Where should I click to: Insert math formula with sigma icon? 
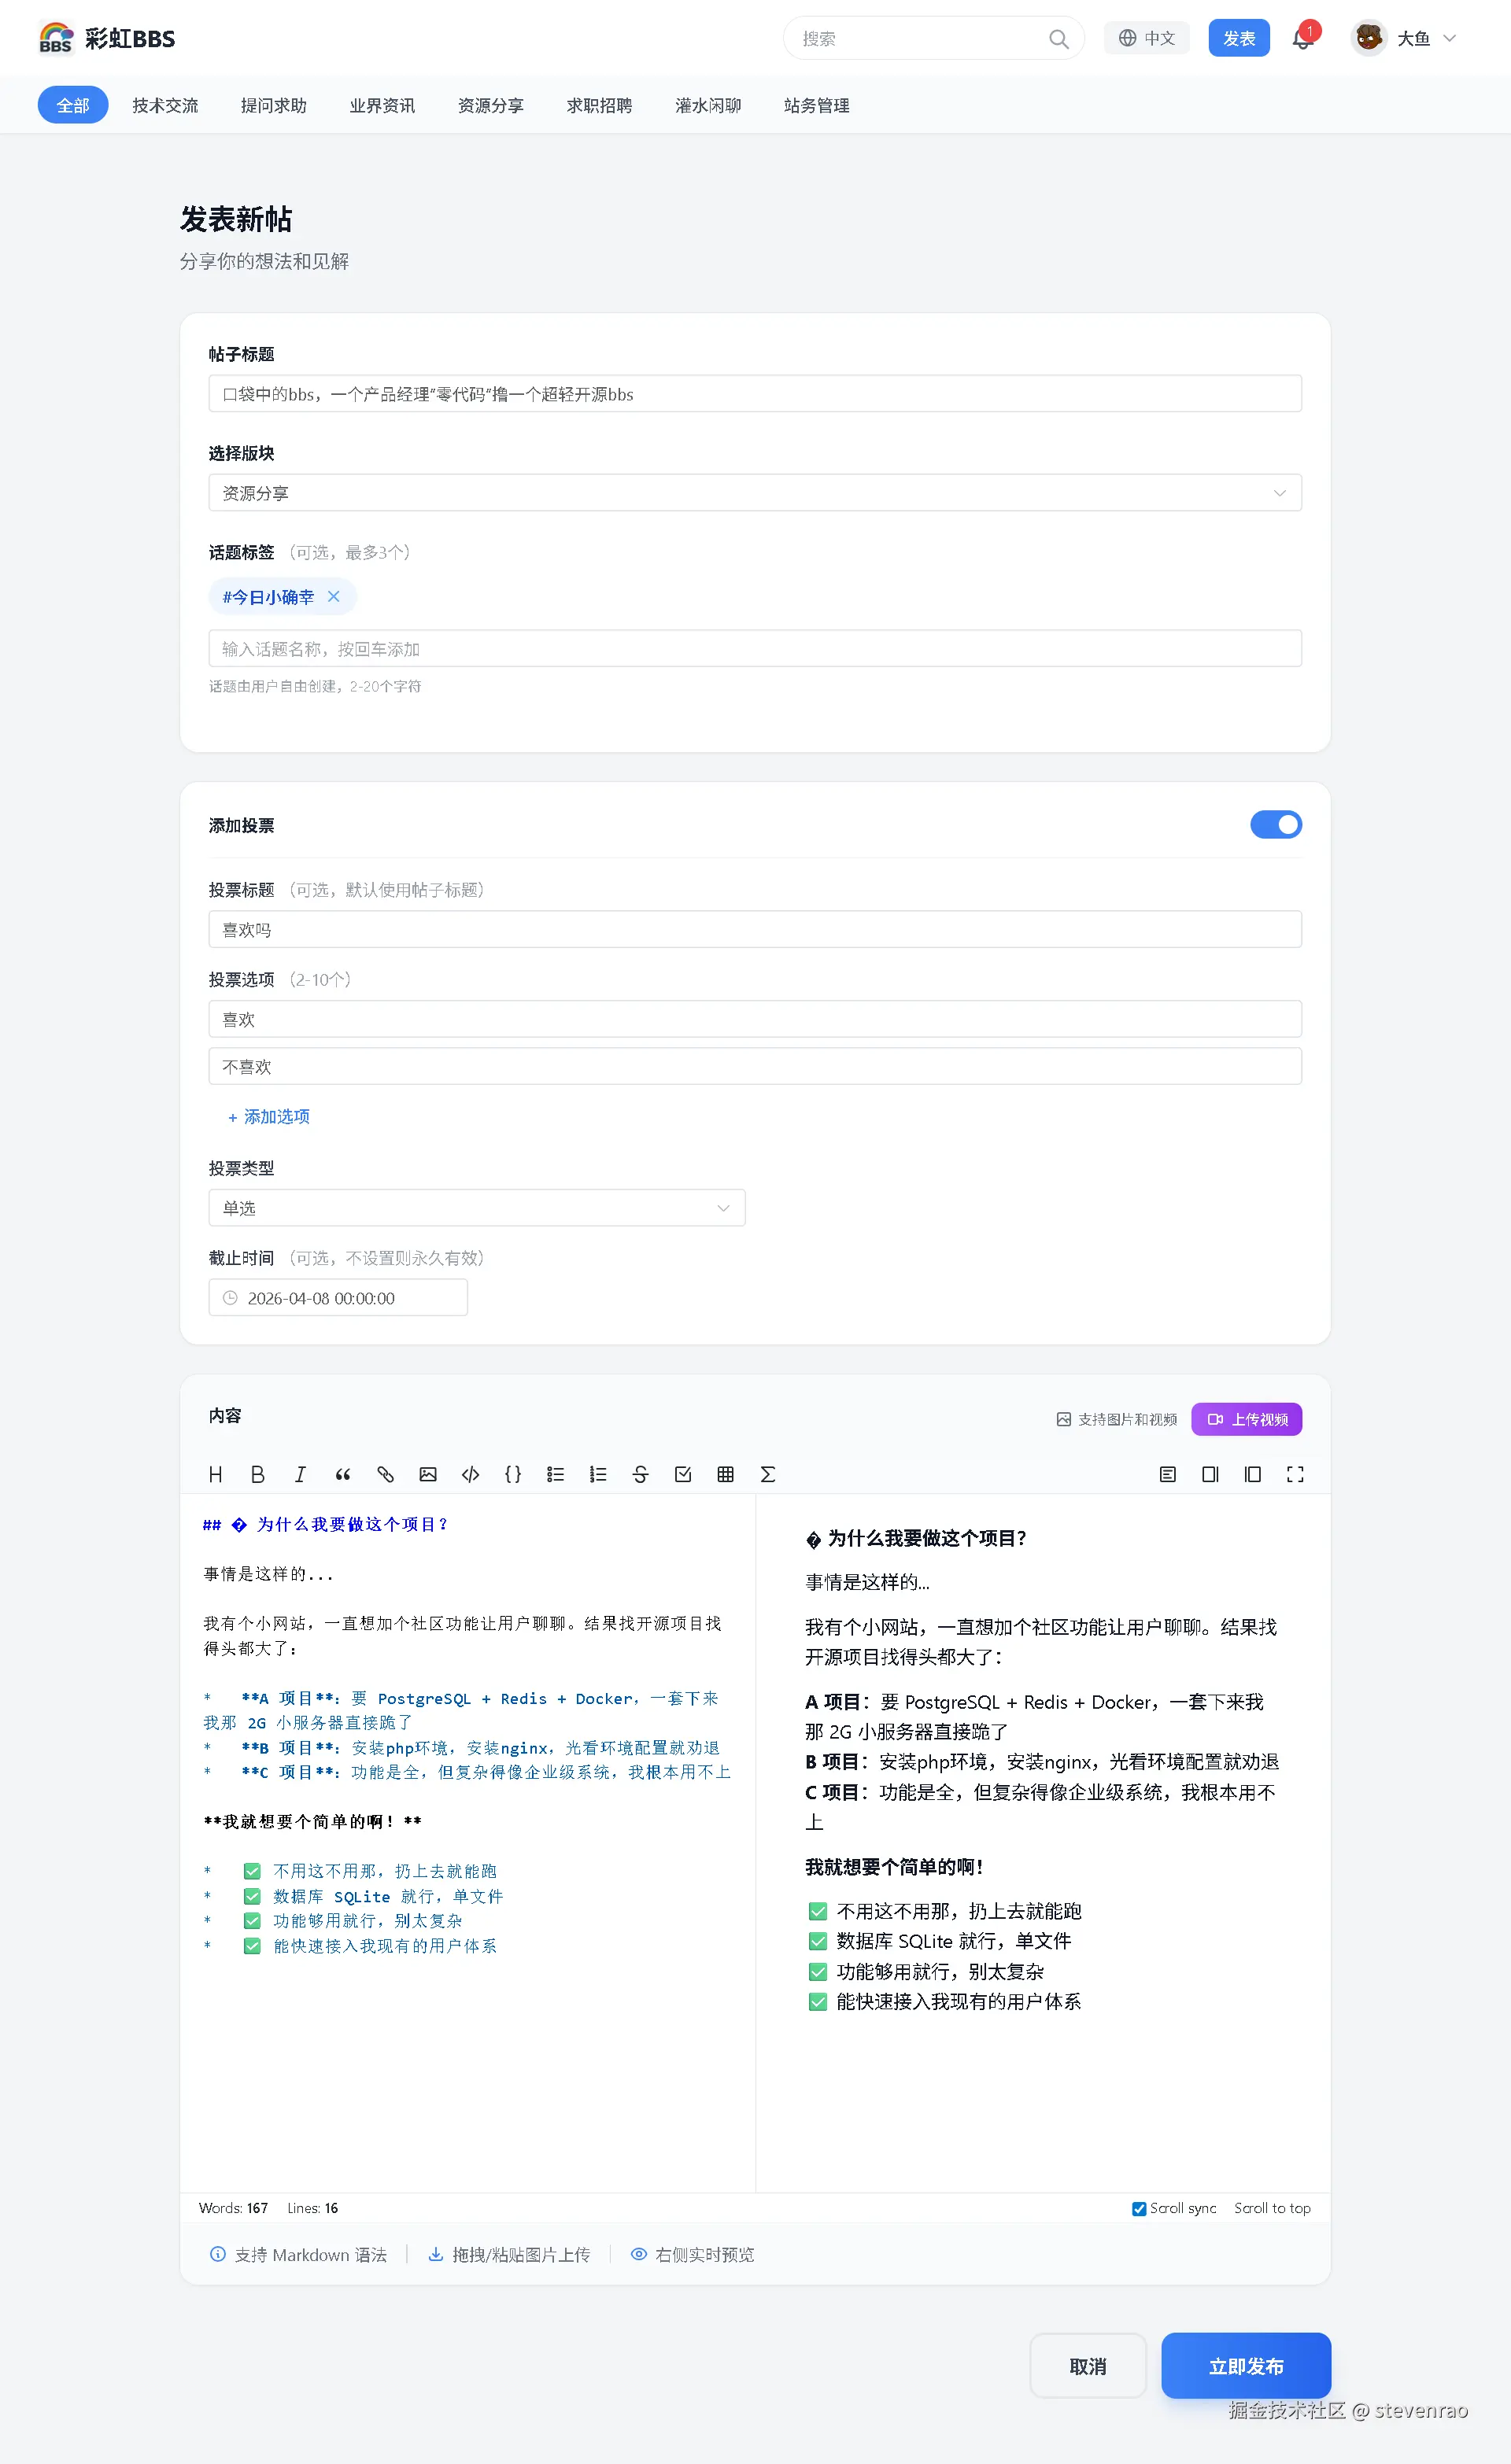(767, 1474)
